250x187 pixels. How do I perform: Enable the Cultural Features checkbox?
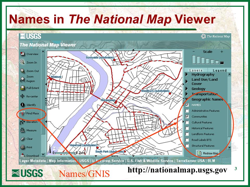click(x=187, y=122)
